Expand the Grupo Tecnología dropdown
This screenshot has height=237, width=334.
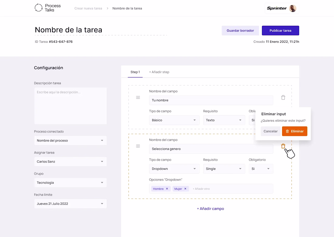(x=70, y=182)
